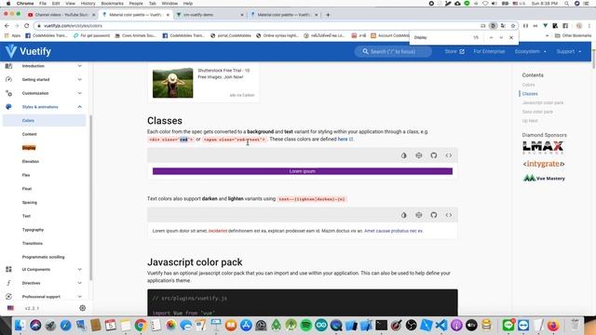Screen dimensions: 596x335
Task: View text color example on GitHub
Action: (x=434, y=215)
